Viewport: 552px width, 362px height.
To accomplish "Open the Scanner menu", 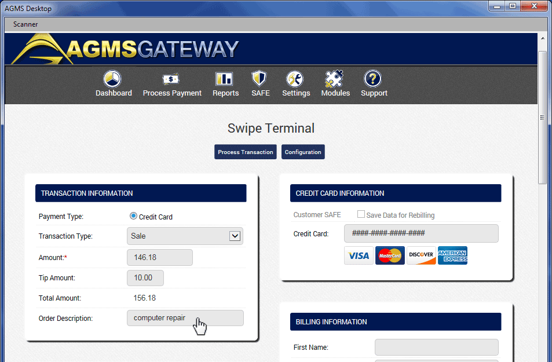I will tap(25, 24).
